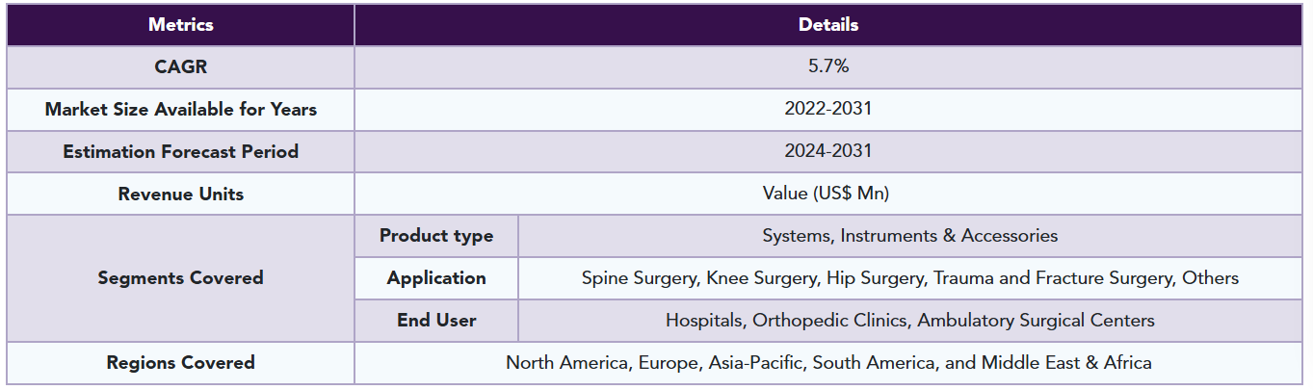Click the Details column header
Viewport: 1313px width, 390px height.
[x=828, y=25]
